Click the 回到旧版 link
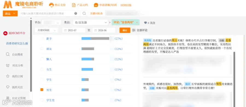The width and height of the screenshot is (246, 107). (x=126, y=5)
